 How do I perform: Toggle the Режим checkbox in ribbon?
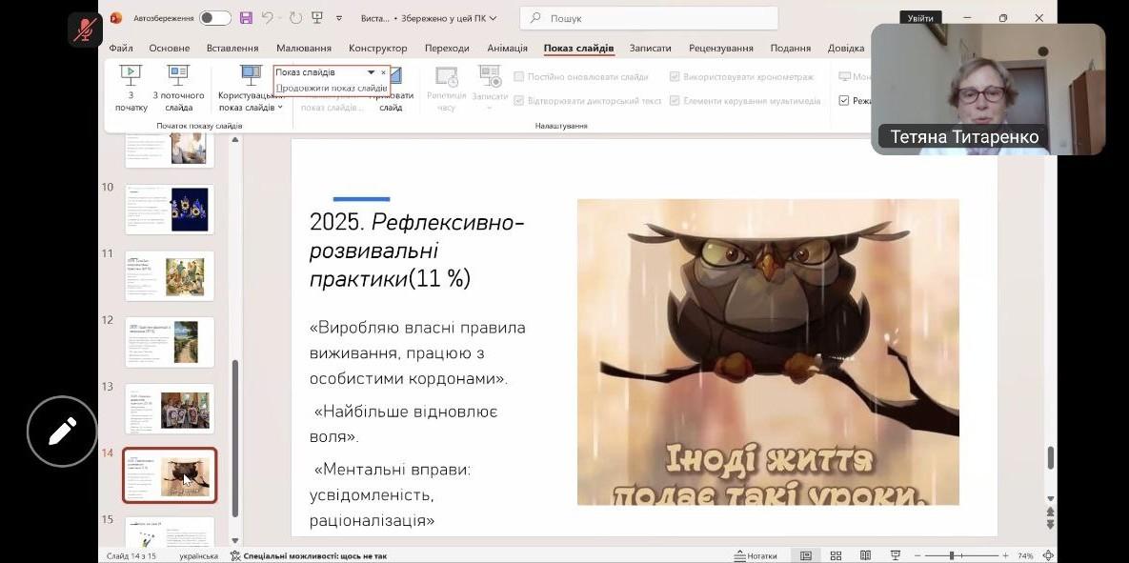pos(844,101)
